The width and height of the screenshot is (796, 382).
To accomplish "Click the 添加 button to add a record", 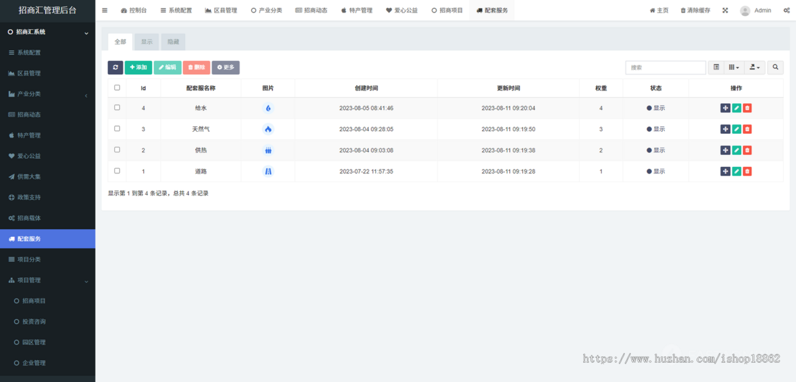I will pos(138,67).
